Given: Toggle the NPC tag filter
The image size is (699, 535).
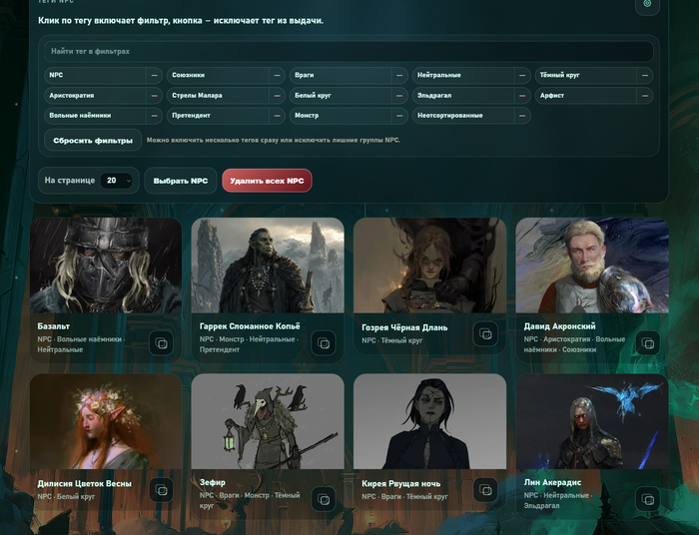Looking at the screenshot, I should [x=95, y=75].
